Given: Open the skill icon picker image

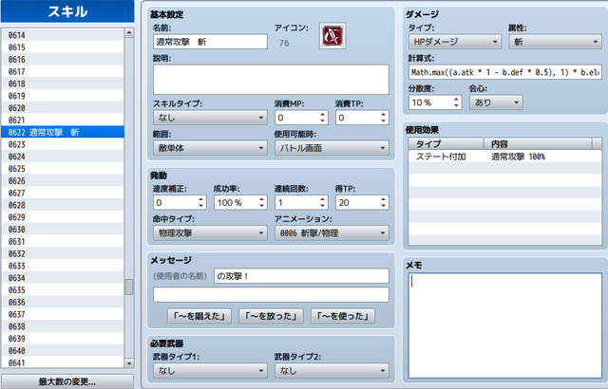Looking at the screenshot, I should tap(332, 36).
